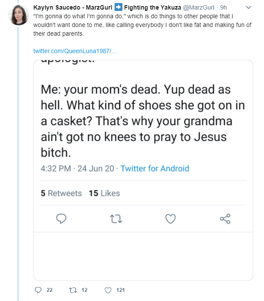Open the tweet options chevron menu
This screenshot has width=264, height=301.
248,7
